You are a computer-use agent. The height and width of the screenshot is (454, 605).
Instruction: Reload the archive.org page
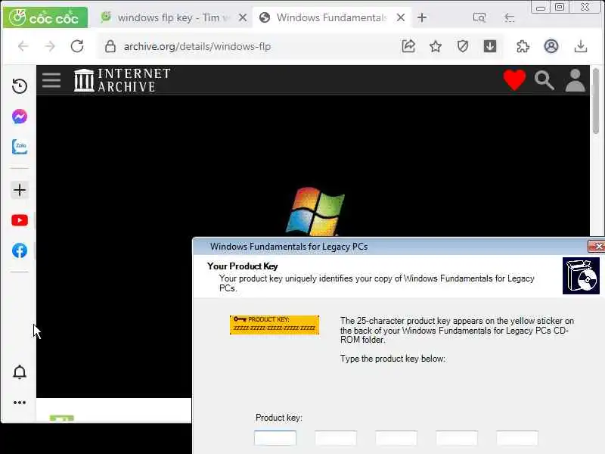77,46
